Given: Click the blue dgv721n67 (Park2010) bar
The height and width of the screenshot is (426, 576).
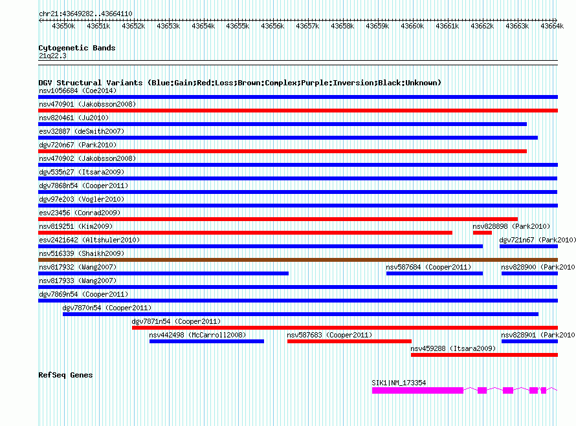Looking at the screenshot, I should coord(529,246).
